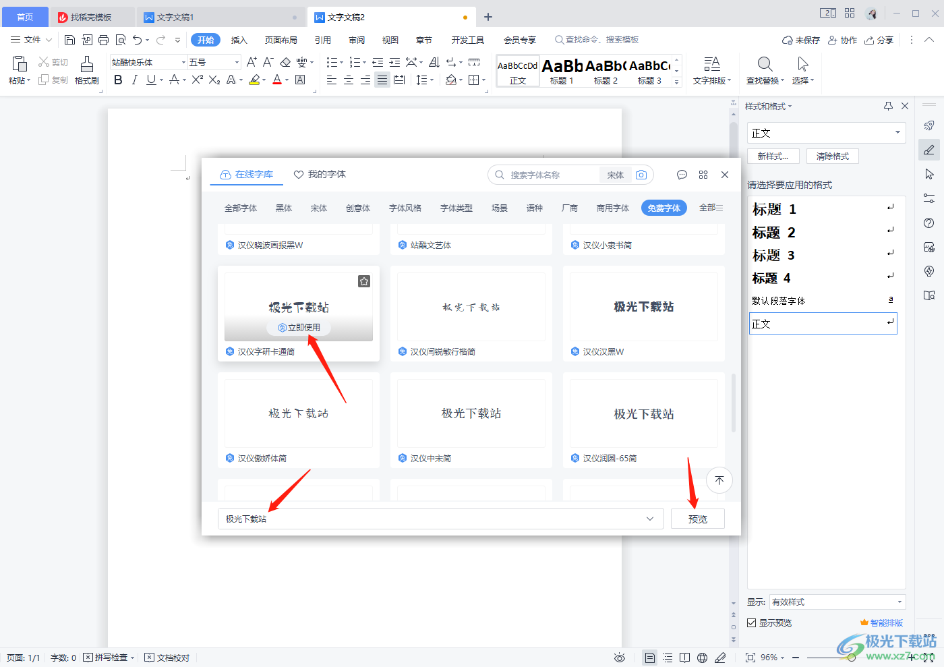Expand the 全部 filter list in font dialog
Screen dimensions: 944x667
[711, 208]
